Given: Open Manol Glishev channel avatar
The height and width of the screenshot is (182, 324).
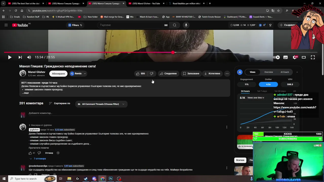Looking at the screenshot, I should 23,74.
